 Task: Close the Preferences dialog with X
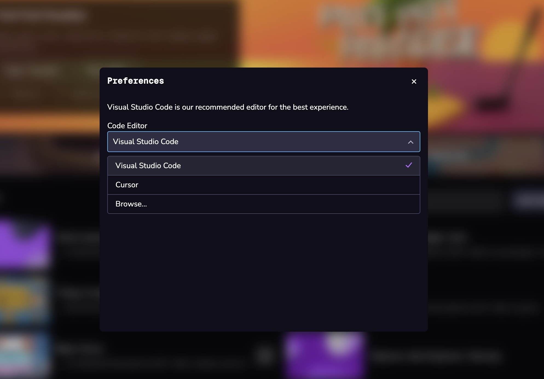click(x=414, y=81)
